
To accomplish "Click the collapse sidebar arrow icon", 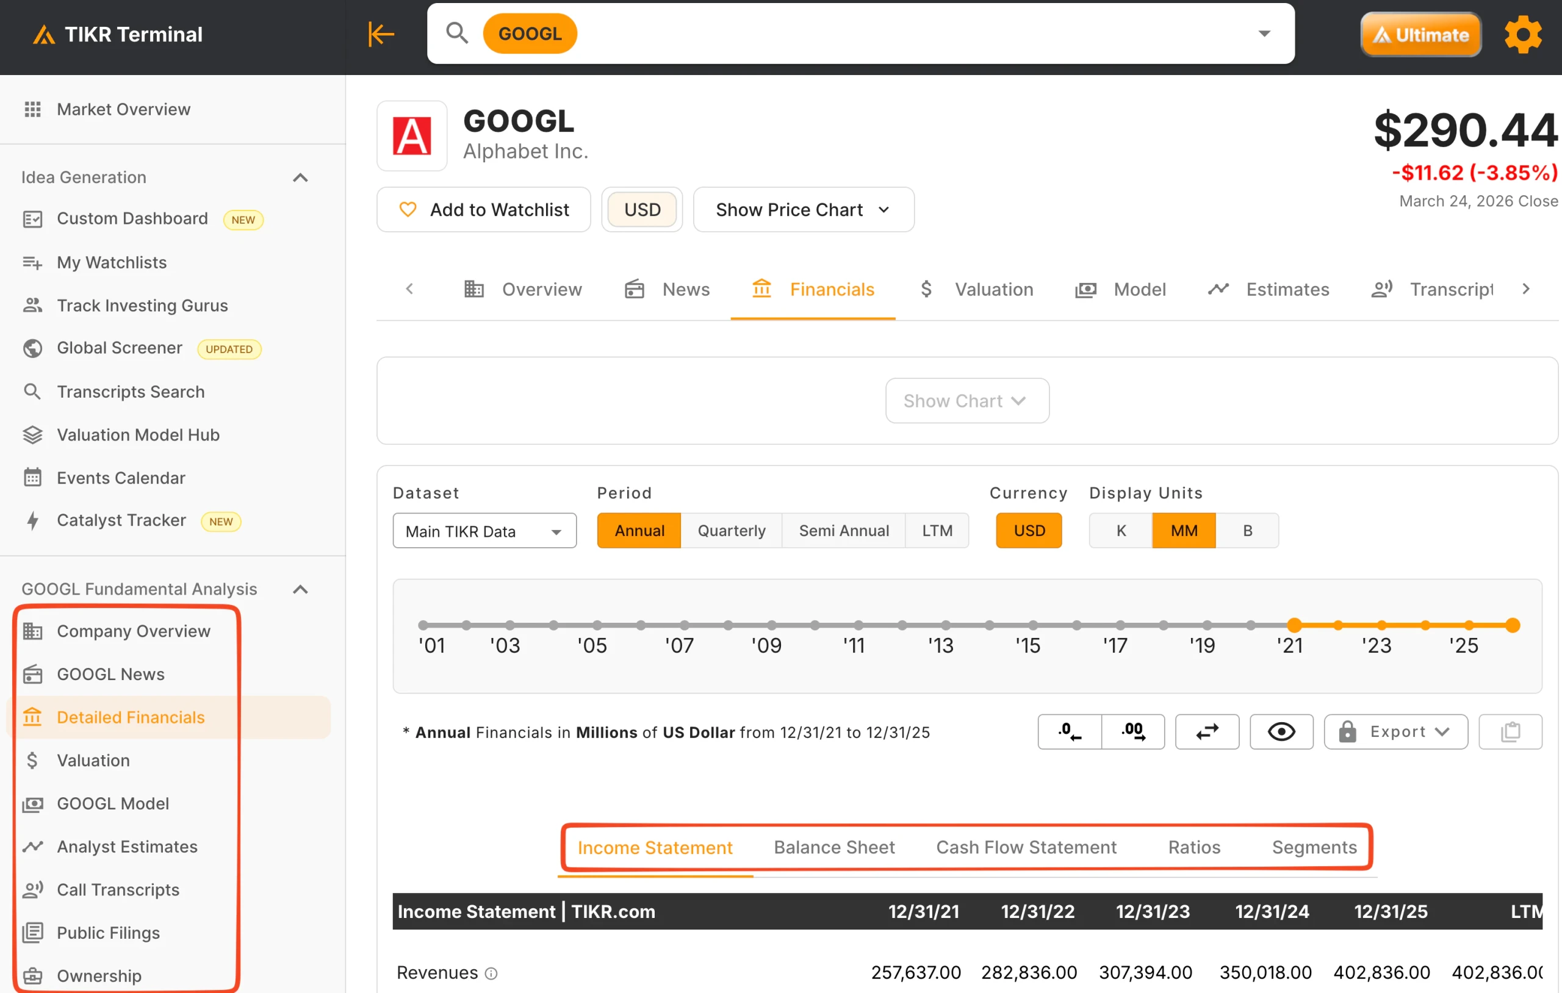I will (x=381, y=34).
